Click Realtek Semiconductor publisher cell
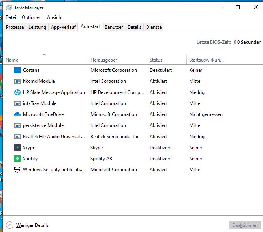263x232 pixels. pos(115,137)
